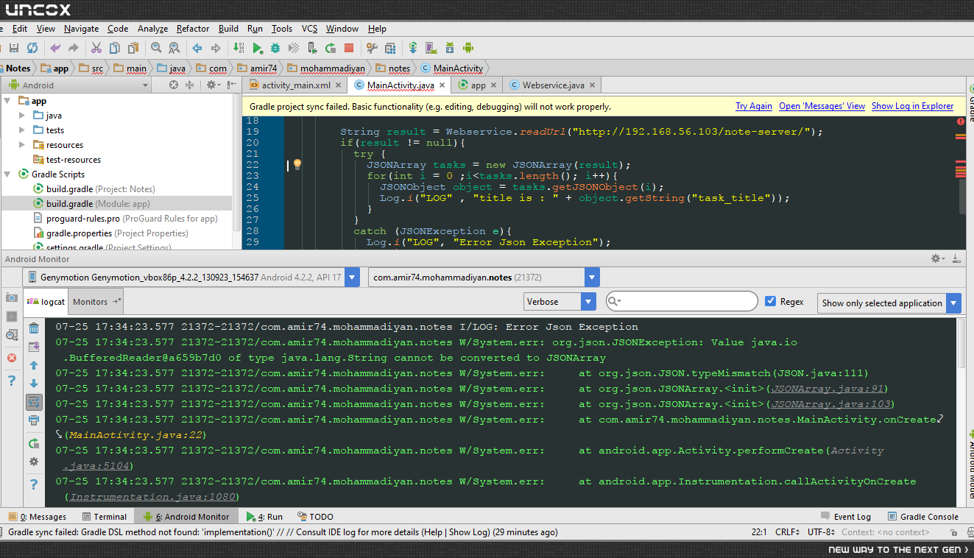The height and width of the screenshot is (558, 974).
Task: Close the MainActivity.java editor tab
Action: click(x=442, y=85)
